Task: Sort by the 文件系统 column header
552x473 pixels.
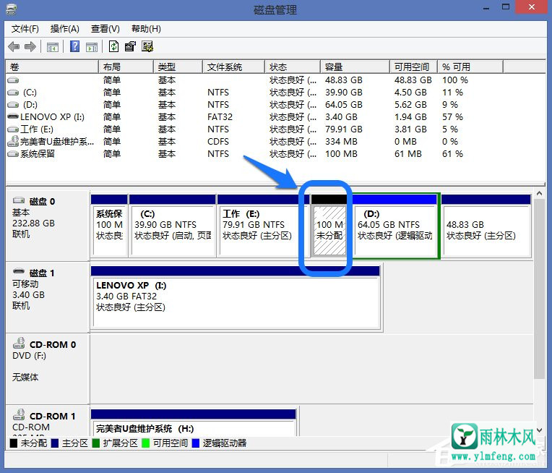Action: point(233,67)
